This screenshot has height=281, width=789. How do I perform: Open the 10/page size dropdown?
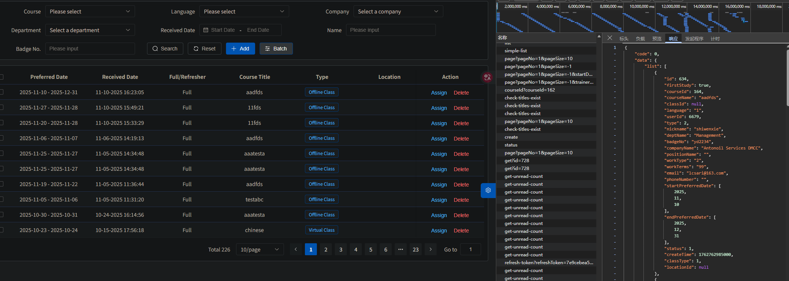(260, 249)
